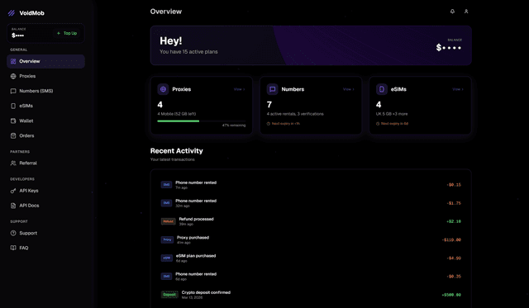Click the +$2.10 refund amount
Viewport: 529px width, 308px height.
click(454, 221)
